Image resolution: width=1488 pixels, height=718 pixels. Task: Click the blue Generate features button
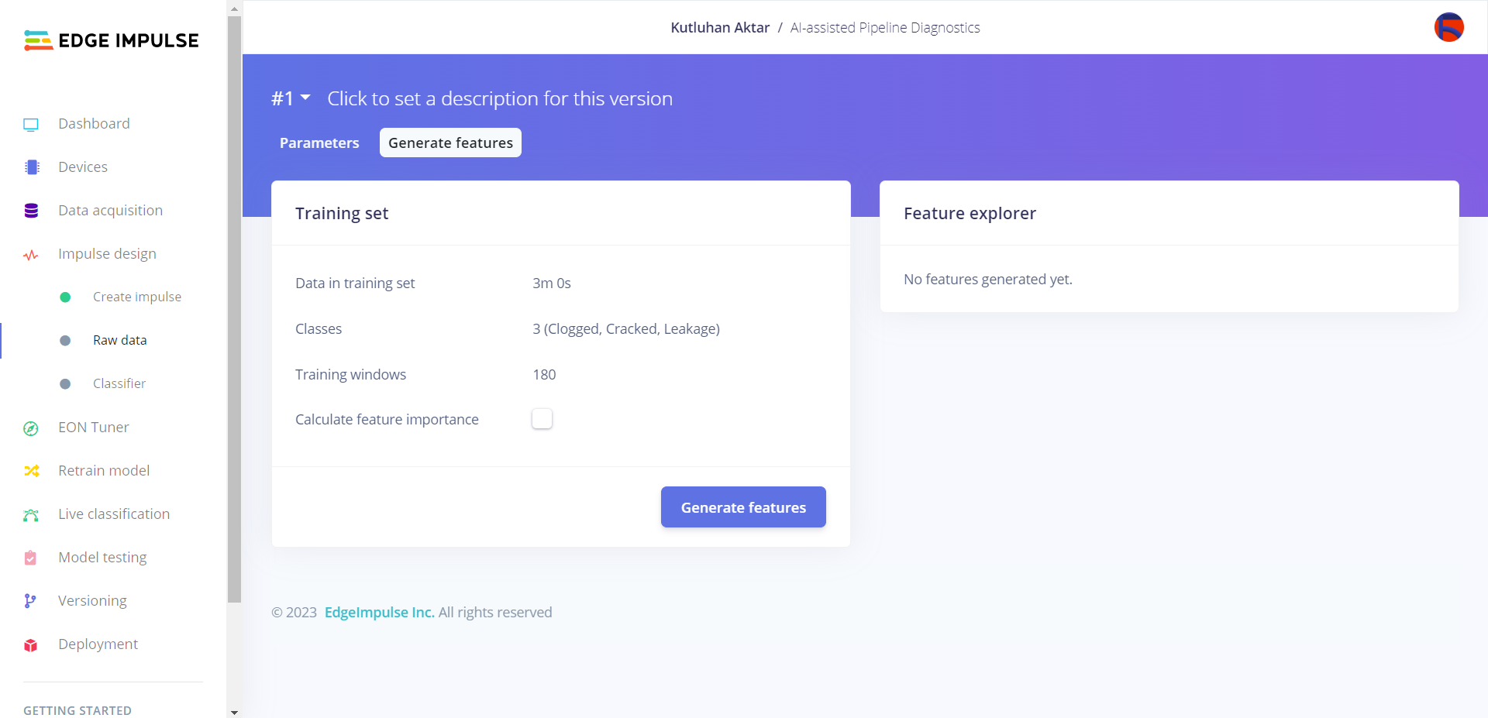[743, 507]
